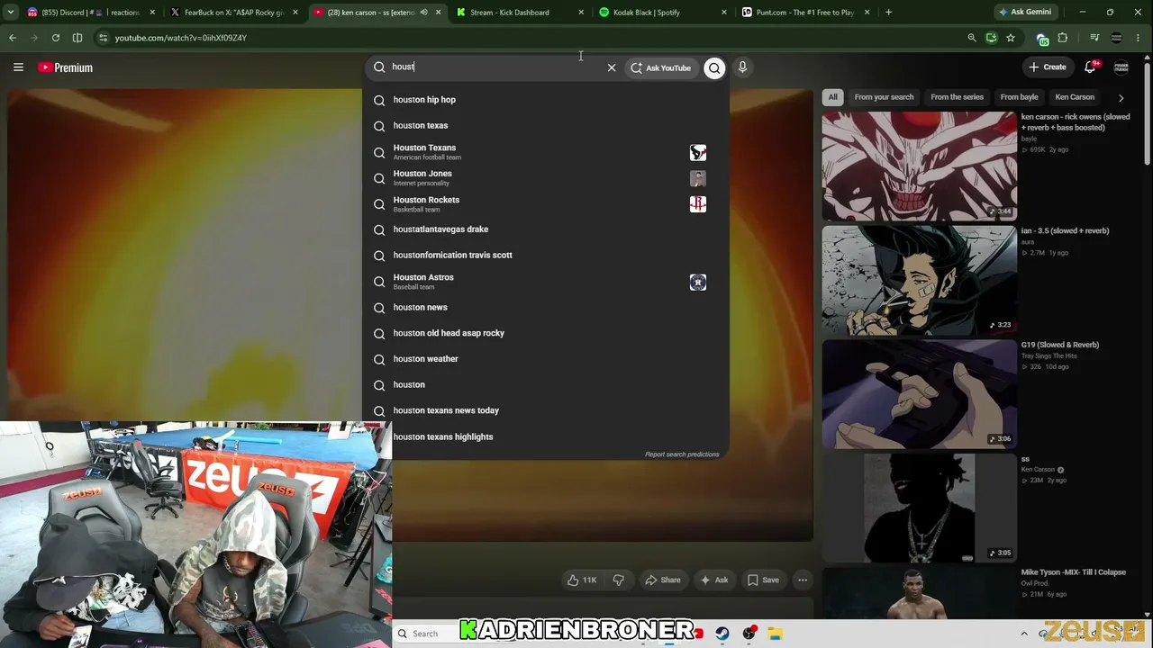Choose 'houstonfornication travis scott' suggestion

point(547,256)
